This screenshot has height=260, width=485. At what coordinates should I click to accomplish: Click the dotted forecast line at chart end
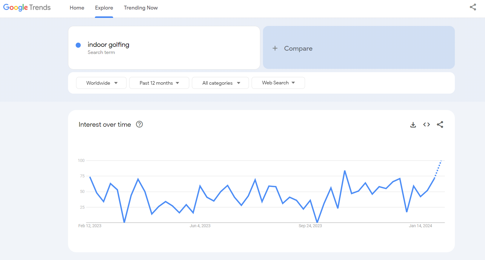[x=438, y=169]
